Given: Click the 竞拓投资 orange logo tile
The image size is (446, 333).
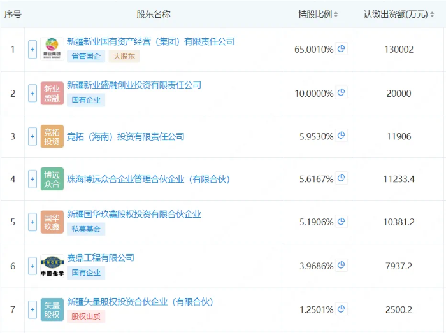Looking at the screenshot, I should point(52,136).
